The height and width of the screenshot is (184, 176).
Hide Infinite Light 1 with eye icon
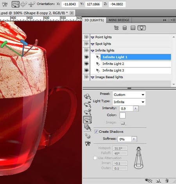(86, 57)
